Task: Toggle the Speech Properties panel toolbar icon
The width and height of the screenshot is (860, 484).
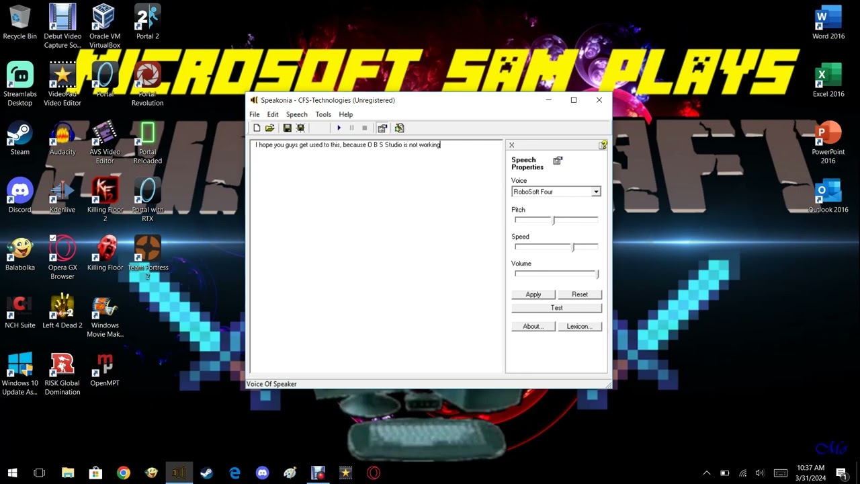Action: [382, 128]
